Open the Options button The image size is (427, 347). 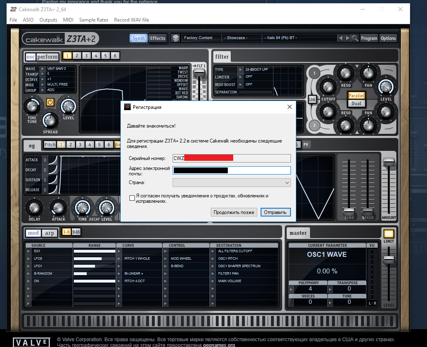coord(388,38)
